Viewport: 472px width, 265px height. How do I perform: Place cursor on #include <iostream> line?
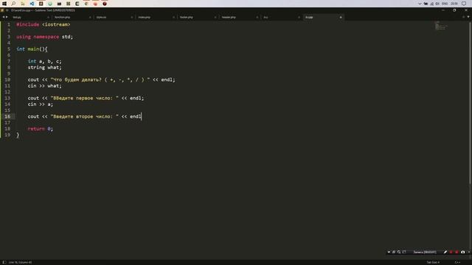coord(43,24)
